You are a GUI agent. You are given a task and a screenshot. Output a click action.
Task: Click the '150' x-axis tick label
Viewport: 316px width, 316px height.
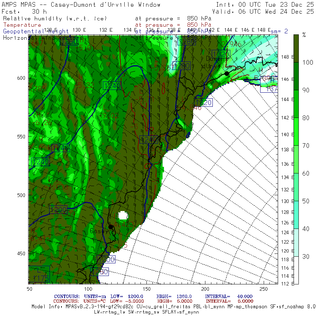click(x=146, y=289)
